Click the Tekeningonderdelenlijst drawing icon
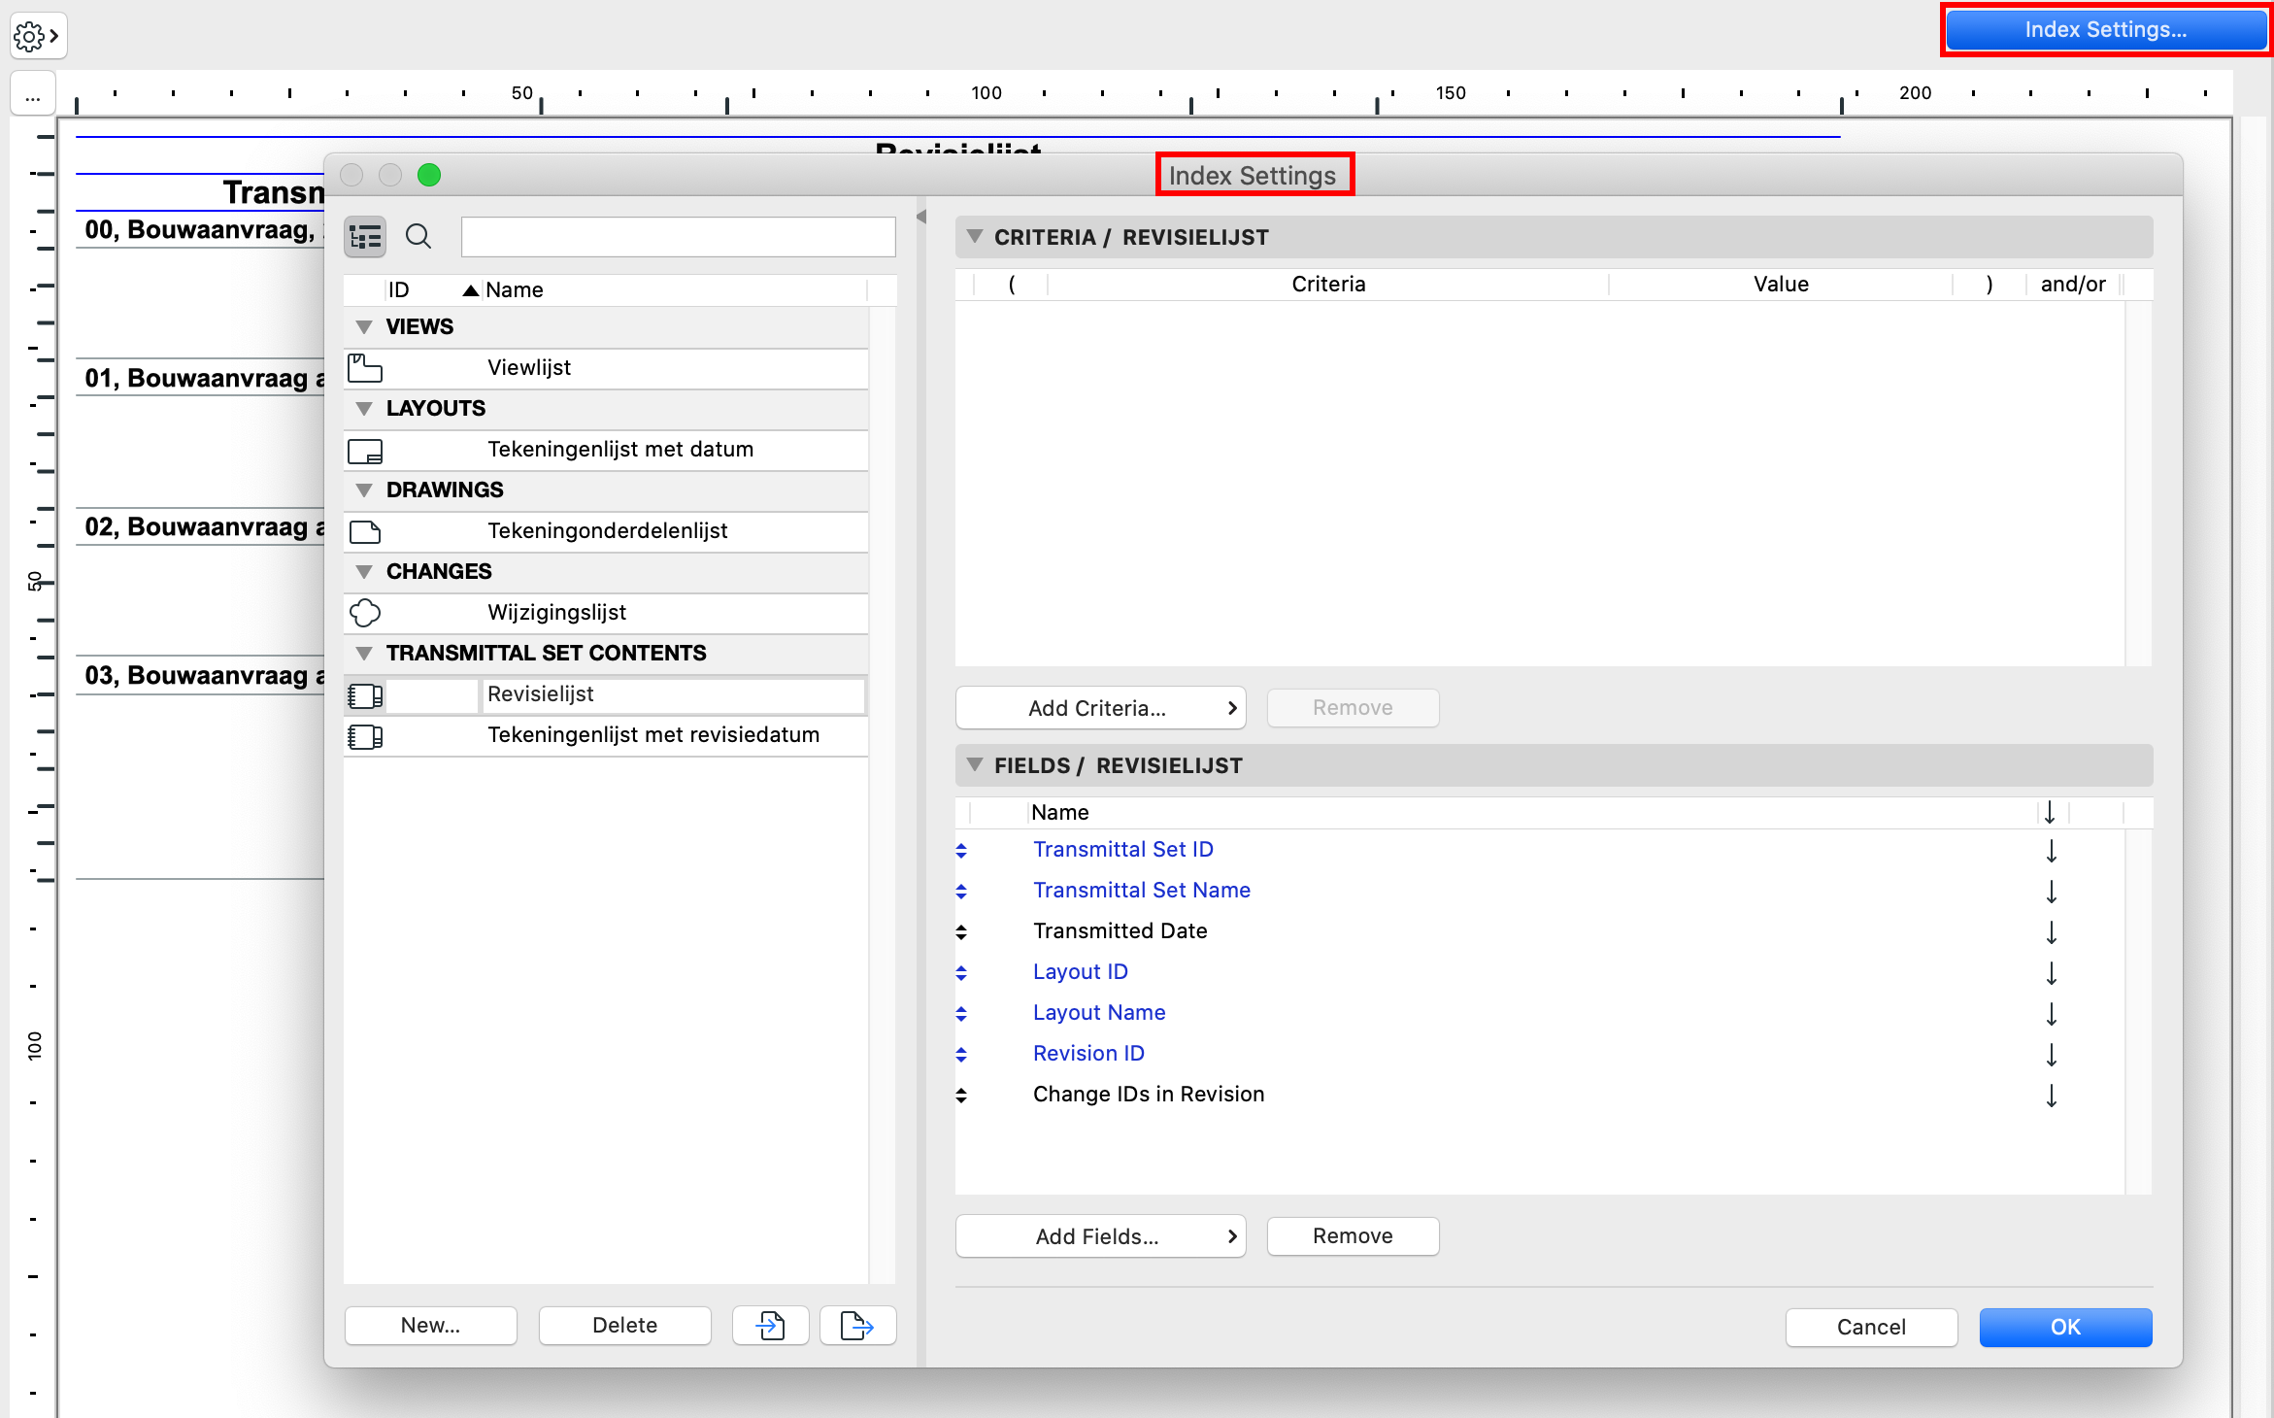2274x1418 pixels. pos(365,531)
